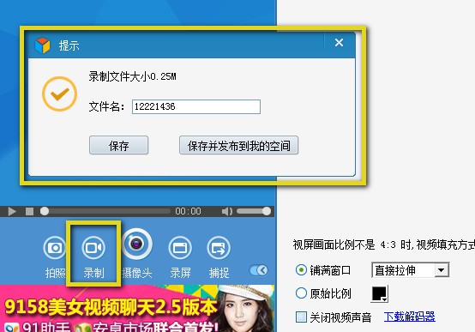Click 保存并发布到我的空间 button

click(238, 146)
